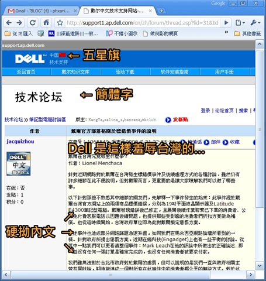Click the Dell logo
This screenshot has width=266, height=281.
(x=30, y=59)
